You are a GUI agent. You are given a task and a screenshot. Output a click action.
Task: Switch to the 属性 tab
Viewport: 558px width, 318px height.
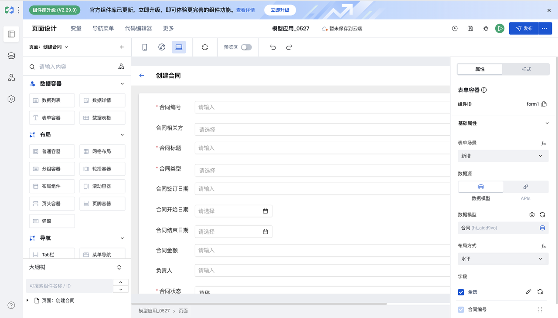pyautogui.click(x=480, y=69)
